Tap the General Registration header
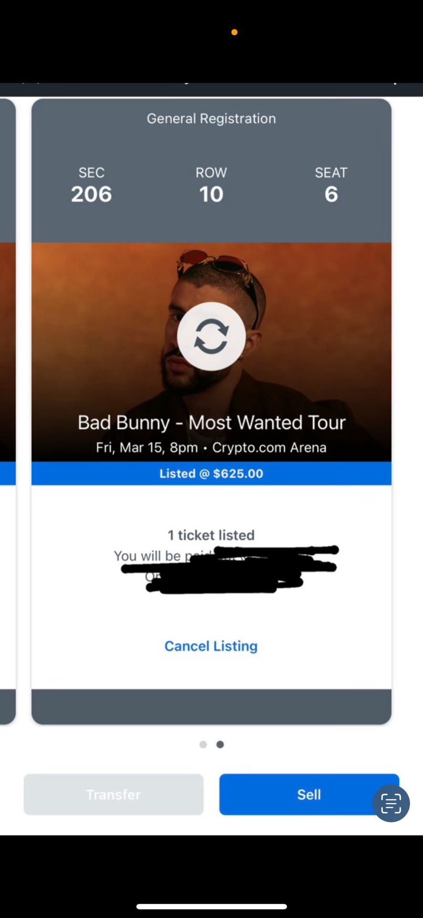 coord(211,119)
